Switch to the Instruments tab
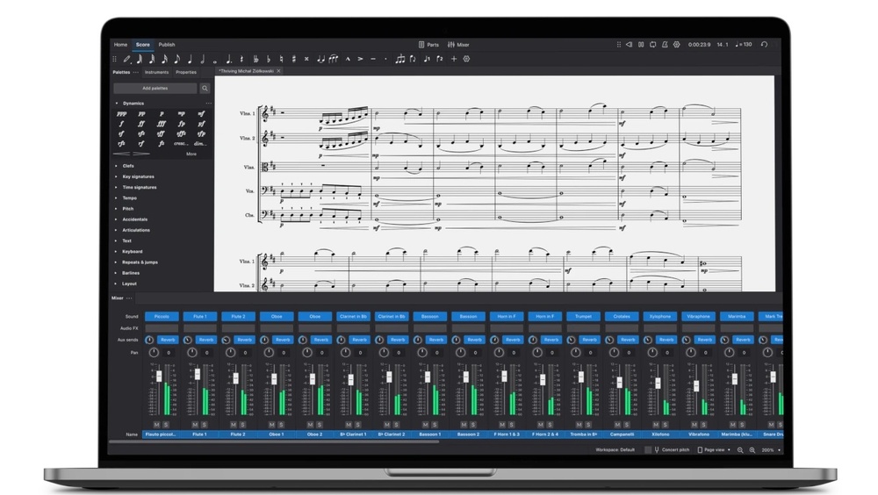The width and height of the screenshot is (878, 495). (x=156, y=73)
